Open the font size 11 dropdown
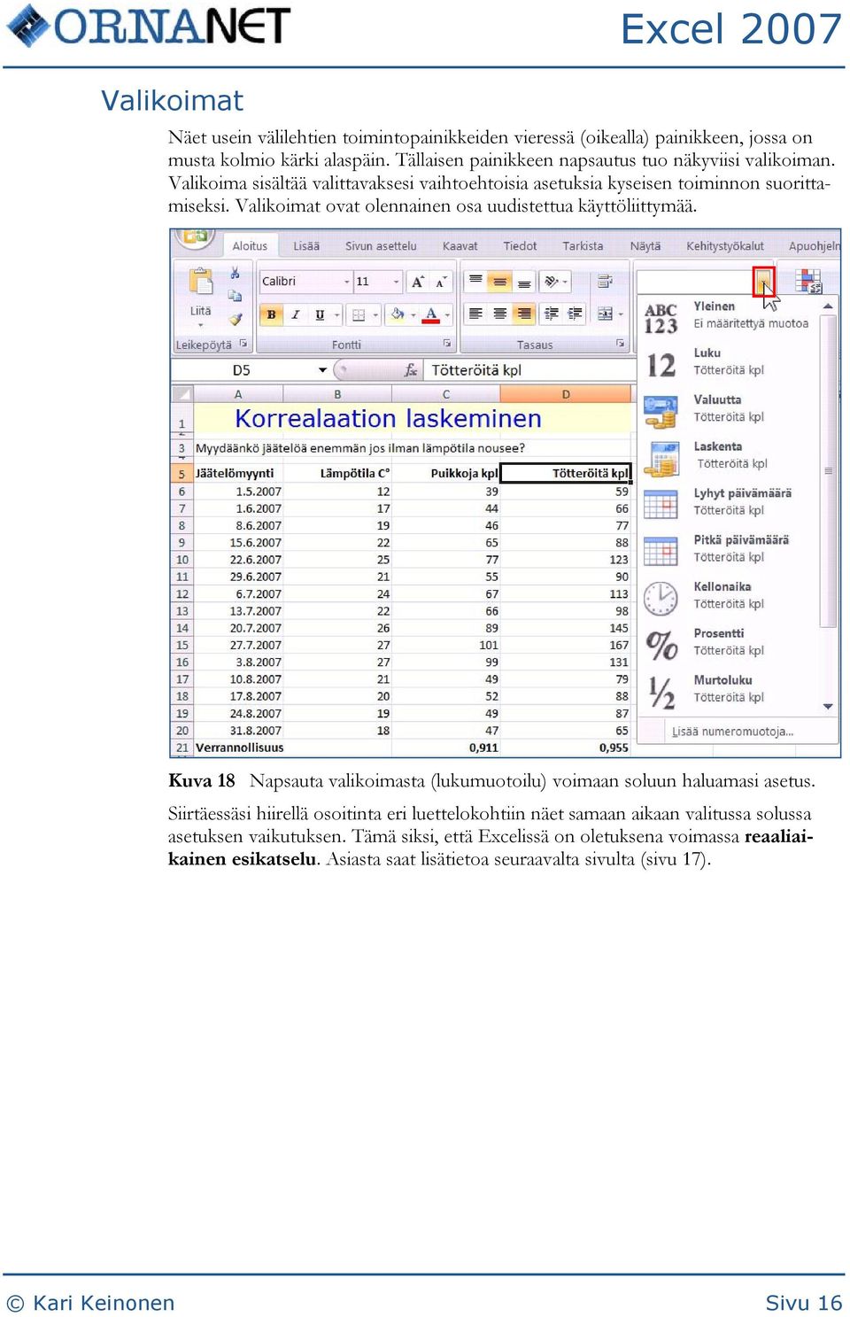Viewport: 850px width, 1317px height. tap(396, 282)
